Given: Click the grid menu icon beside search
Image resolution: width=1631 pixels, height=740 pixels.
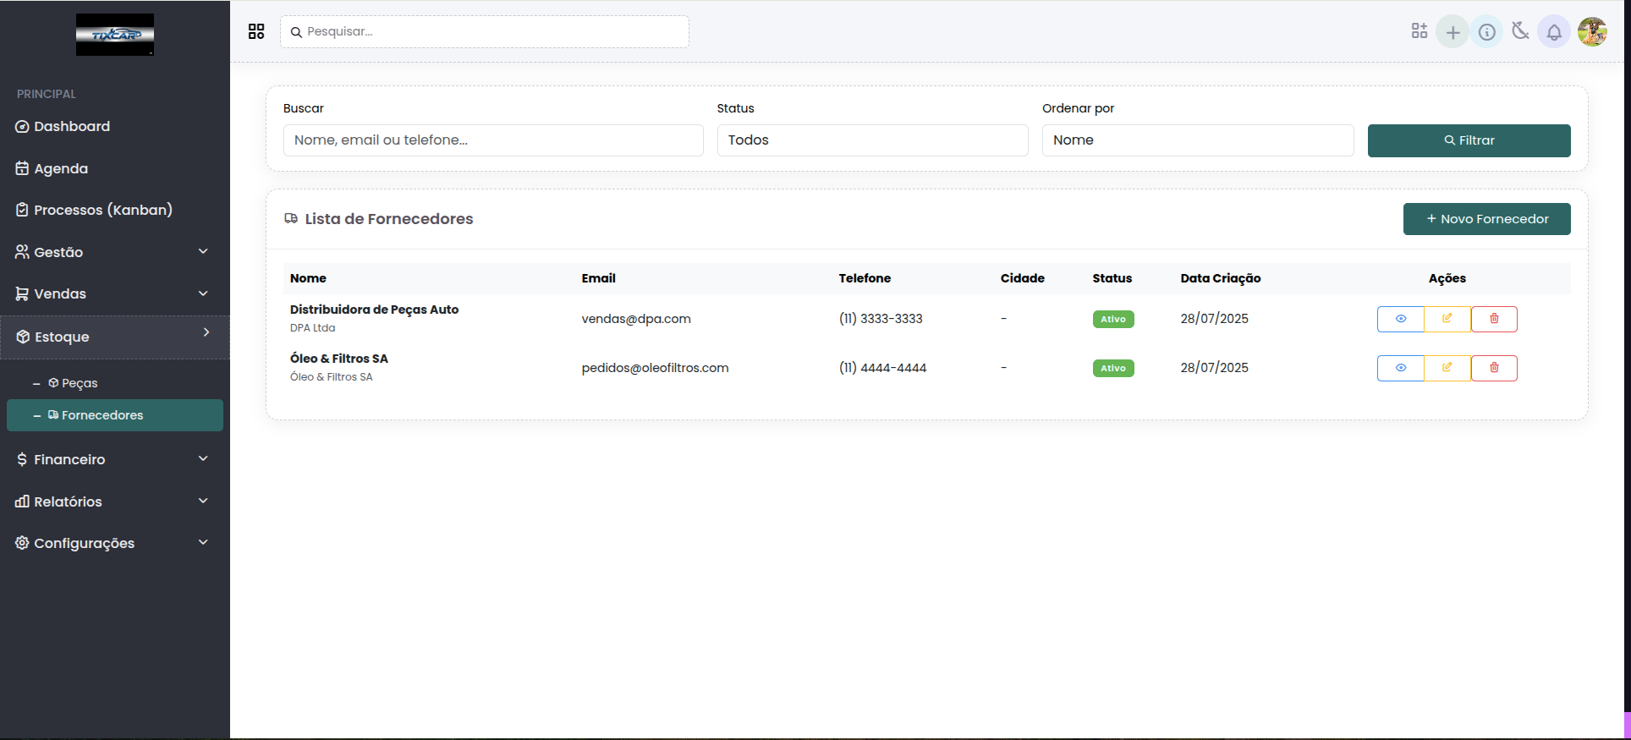Looking at the screenshot, I should pos(256,31).
